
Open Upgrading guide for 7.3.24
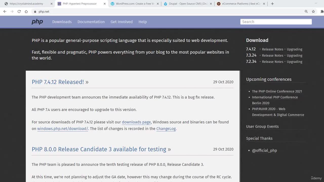[294, 55]
